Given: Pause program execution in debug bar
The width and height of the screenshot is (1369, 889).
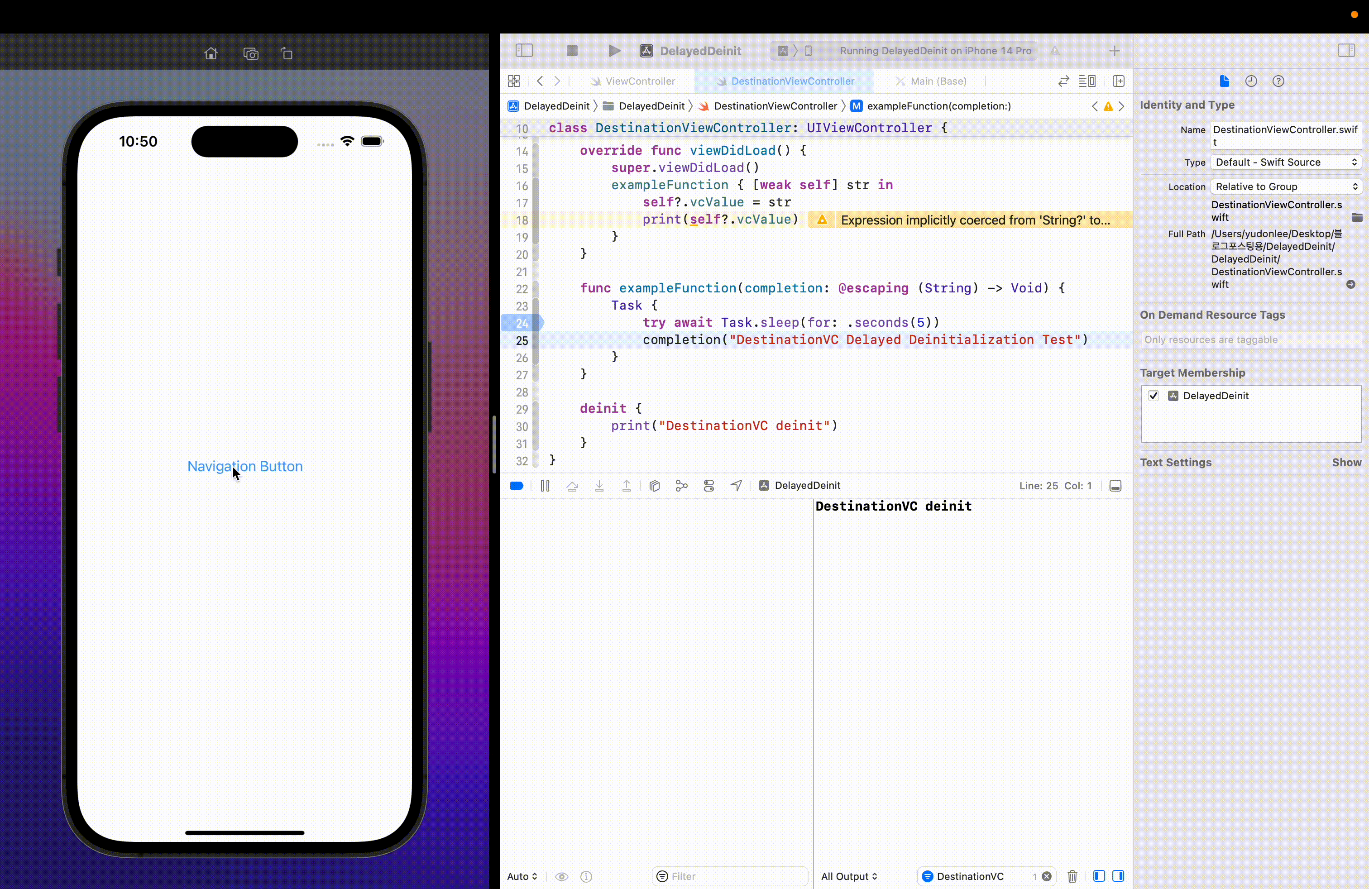Looking at the screenshot, I should coord(545,486).
